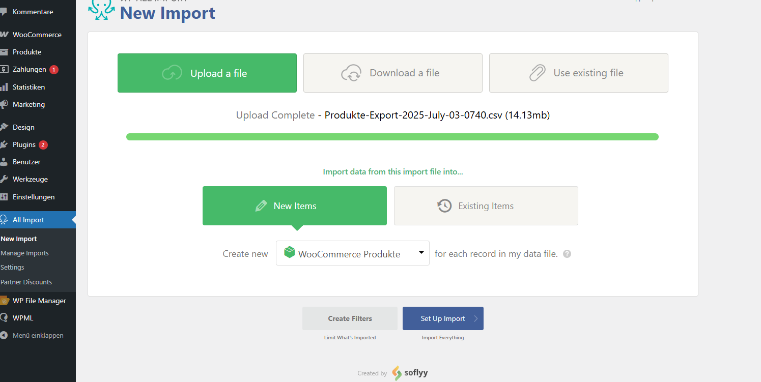Click the Set Up Import button
Screen dimensions: 761x382
443,318
